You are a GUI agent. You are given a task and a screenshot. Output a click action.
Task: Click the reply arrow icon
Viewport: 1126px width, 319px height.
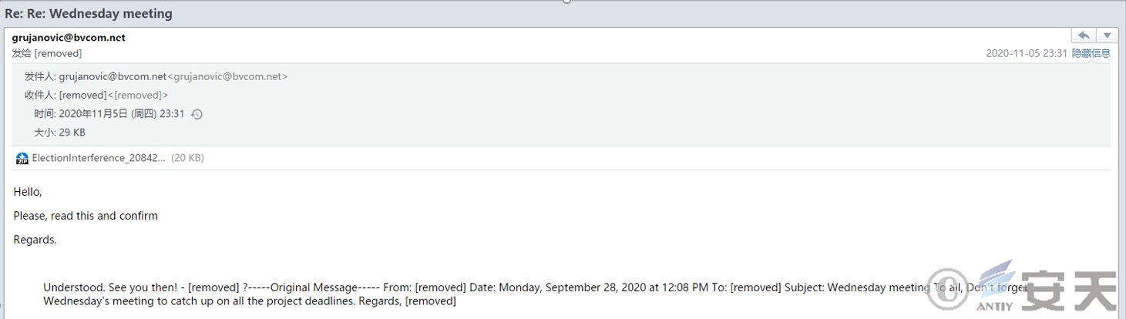tap(1084, 35)
